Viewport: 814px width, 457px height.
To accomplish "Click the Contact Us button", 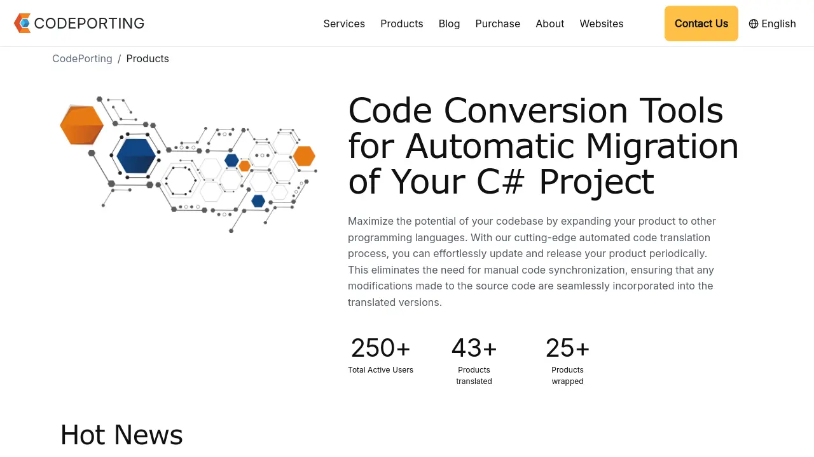I will 701,23.
